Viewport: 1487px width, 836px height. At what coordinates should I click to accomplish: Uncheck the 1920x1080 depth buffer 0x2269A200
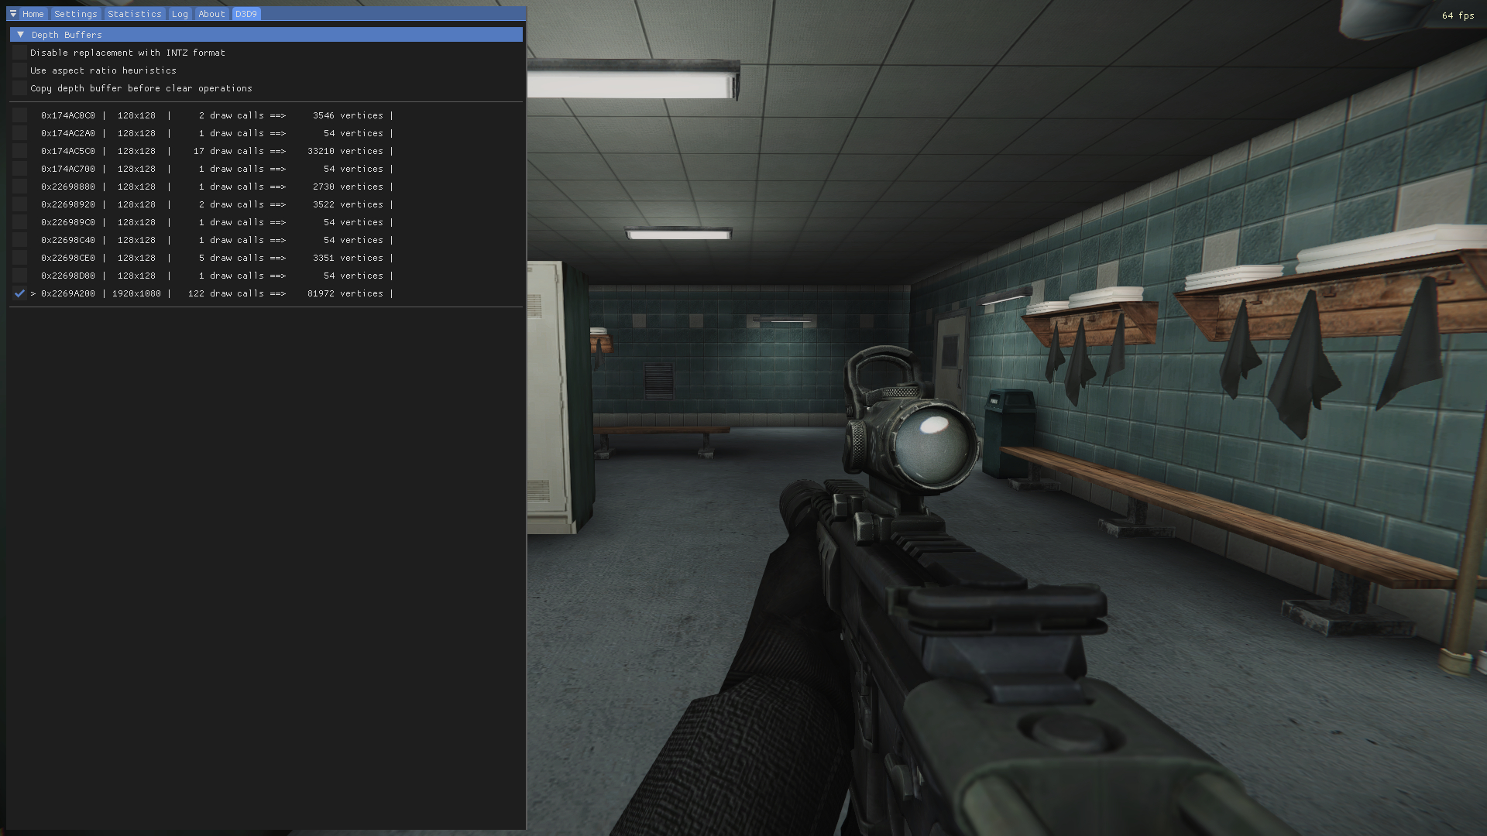pyautogui.click(x=19, y=293)
